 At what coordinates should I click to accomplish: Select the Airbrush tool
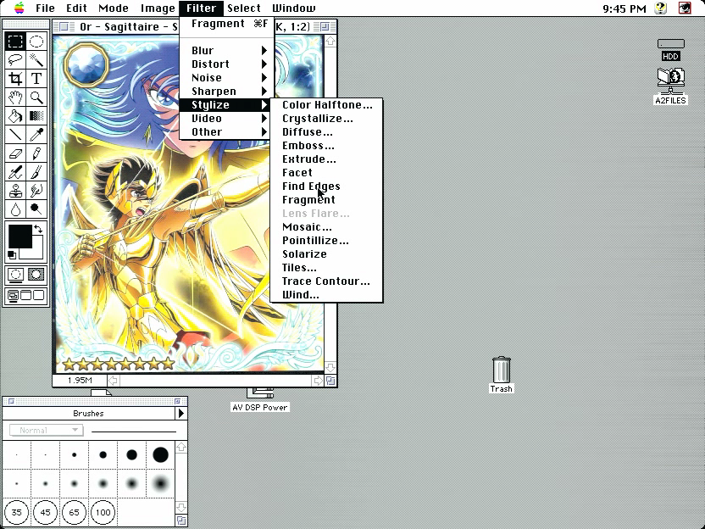(15, 172)
